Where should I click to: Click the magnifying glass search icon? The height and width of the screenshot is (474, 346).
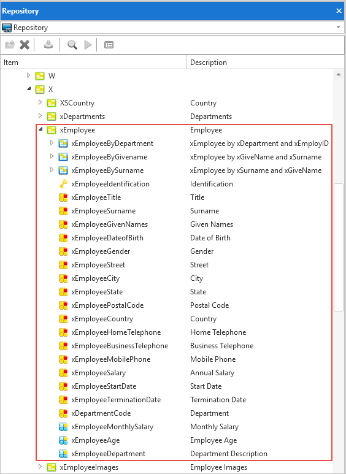(x=72, y=45)
